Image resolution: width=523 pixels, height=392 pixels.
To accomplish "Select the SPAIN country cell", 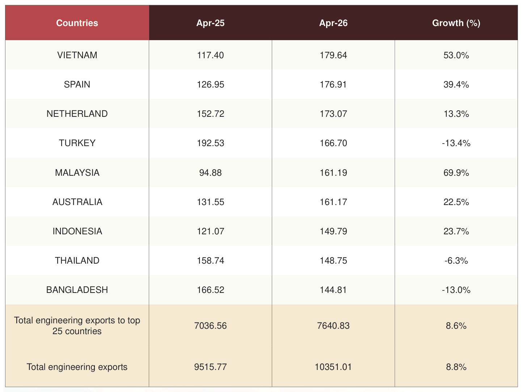I will [x=77, y=84].
